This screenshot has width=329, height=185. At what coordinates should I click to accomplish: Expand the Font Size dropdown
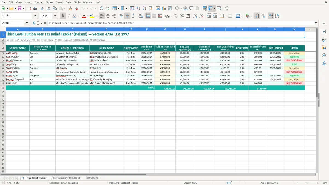[55, 16]
